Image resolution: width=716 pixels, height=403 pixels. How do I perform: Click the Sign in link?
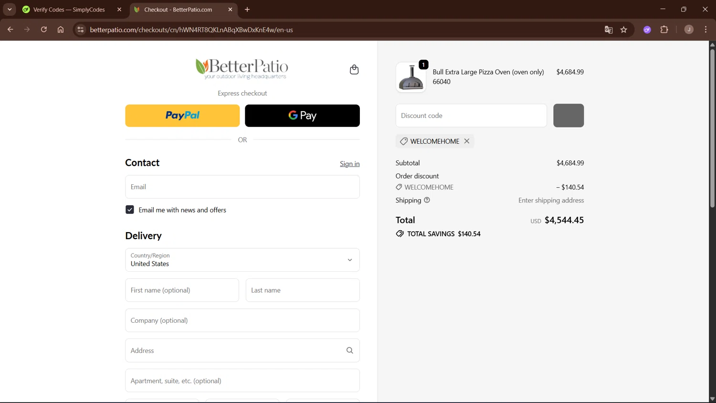[x=349, y=164]
